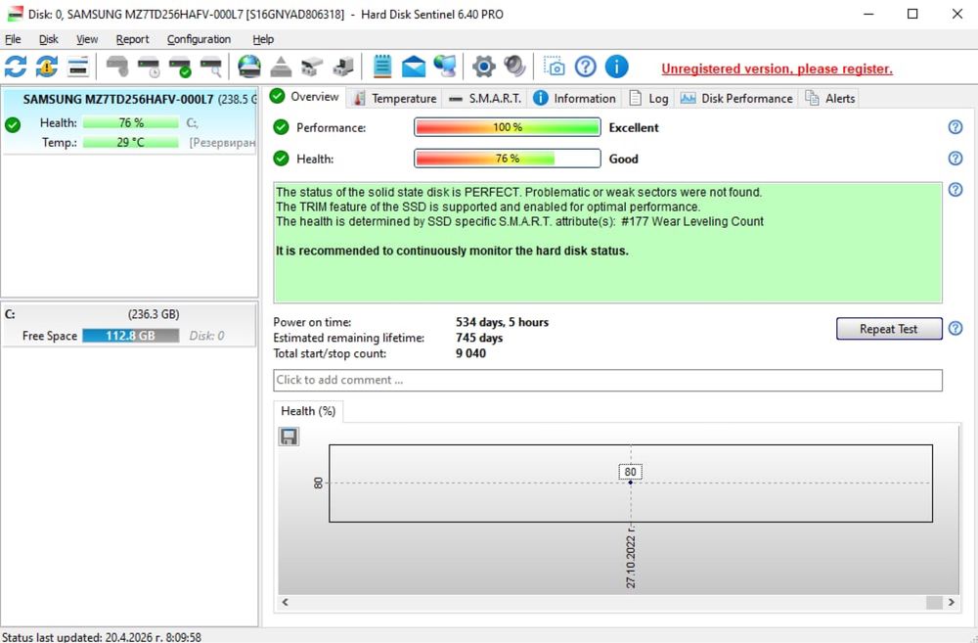
Task: Click the Excellent performance rating text
Action: [x=634, y=127]
